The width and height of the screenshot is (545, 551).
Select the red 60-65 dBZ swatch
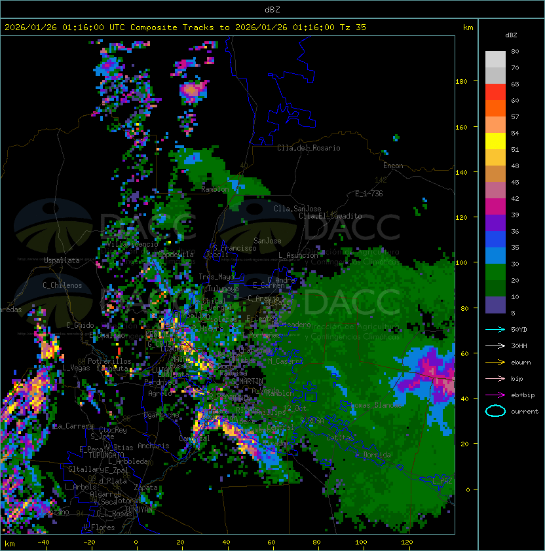pos(495,92)
